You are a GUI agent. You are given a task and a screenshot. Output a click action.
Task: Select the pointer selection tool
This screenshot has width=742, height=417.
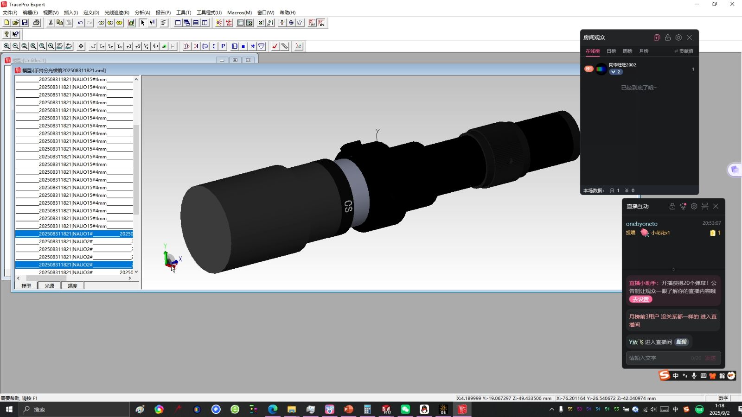pyautogui.click(x=143, y=23)
